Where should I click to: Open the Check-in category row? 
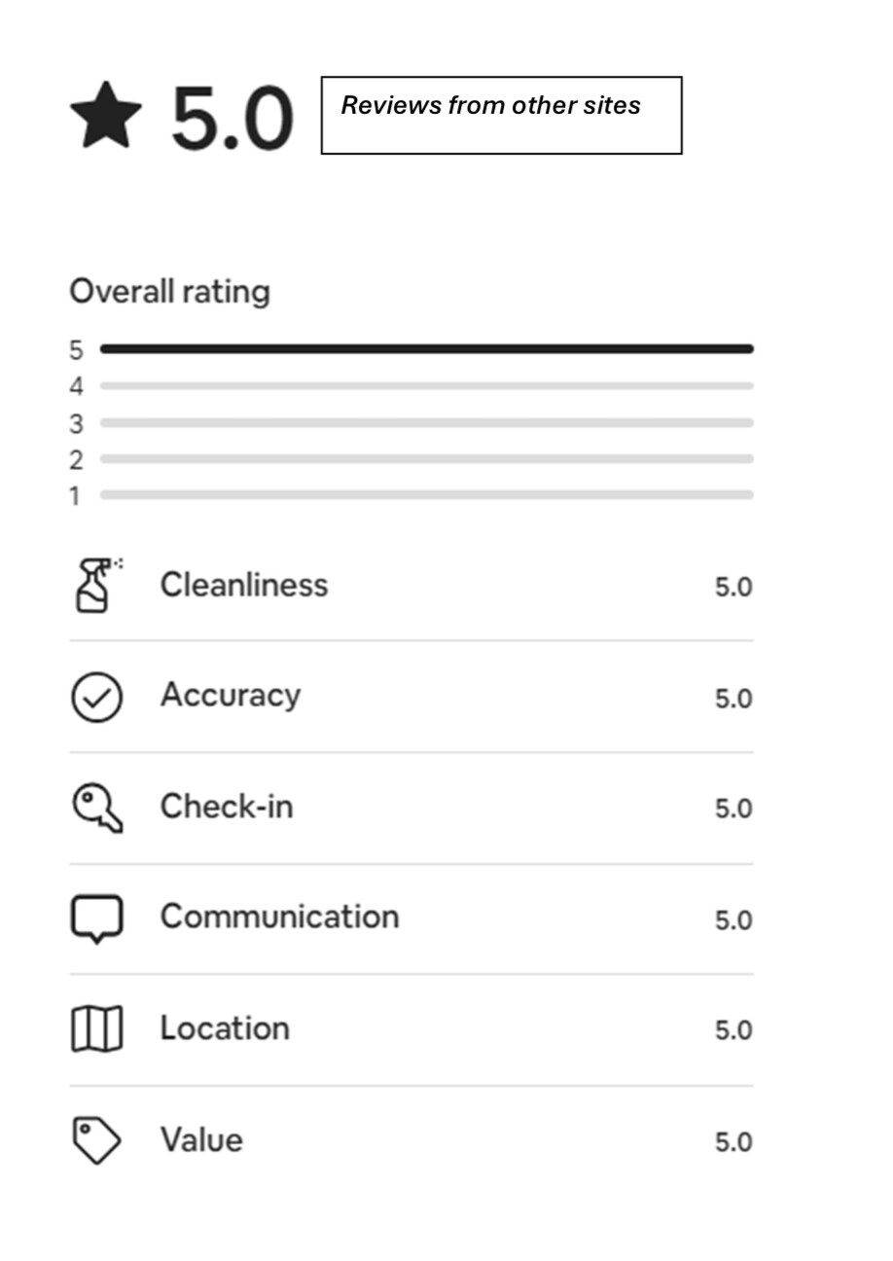click(411, 808)
